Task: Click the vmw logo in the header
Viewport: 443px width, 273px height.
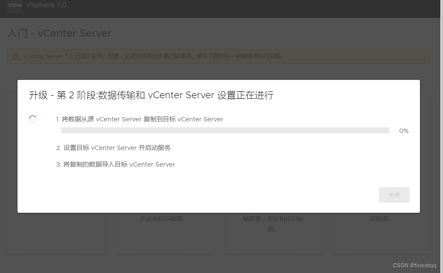Action: tap(15, 5)
